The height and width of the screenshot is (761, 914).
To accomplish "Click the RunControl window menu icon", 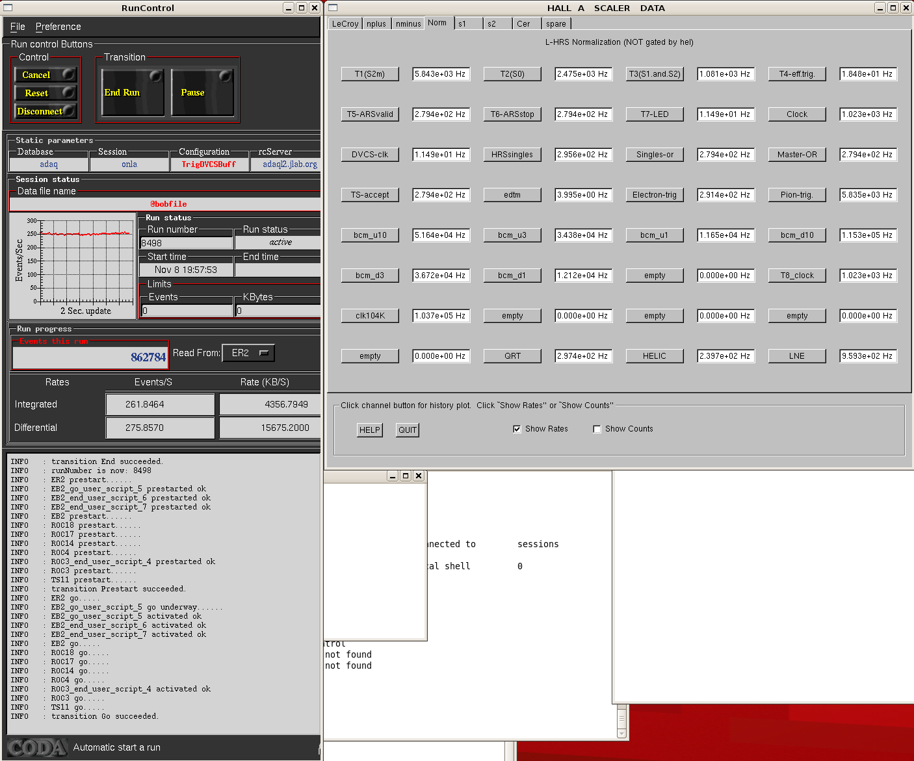I will [x=7, y=8].
